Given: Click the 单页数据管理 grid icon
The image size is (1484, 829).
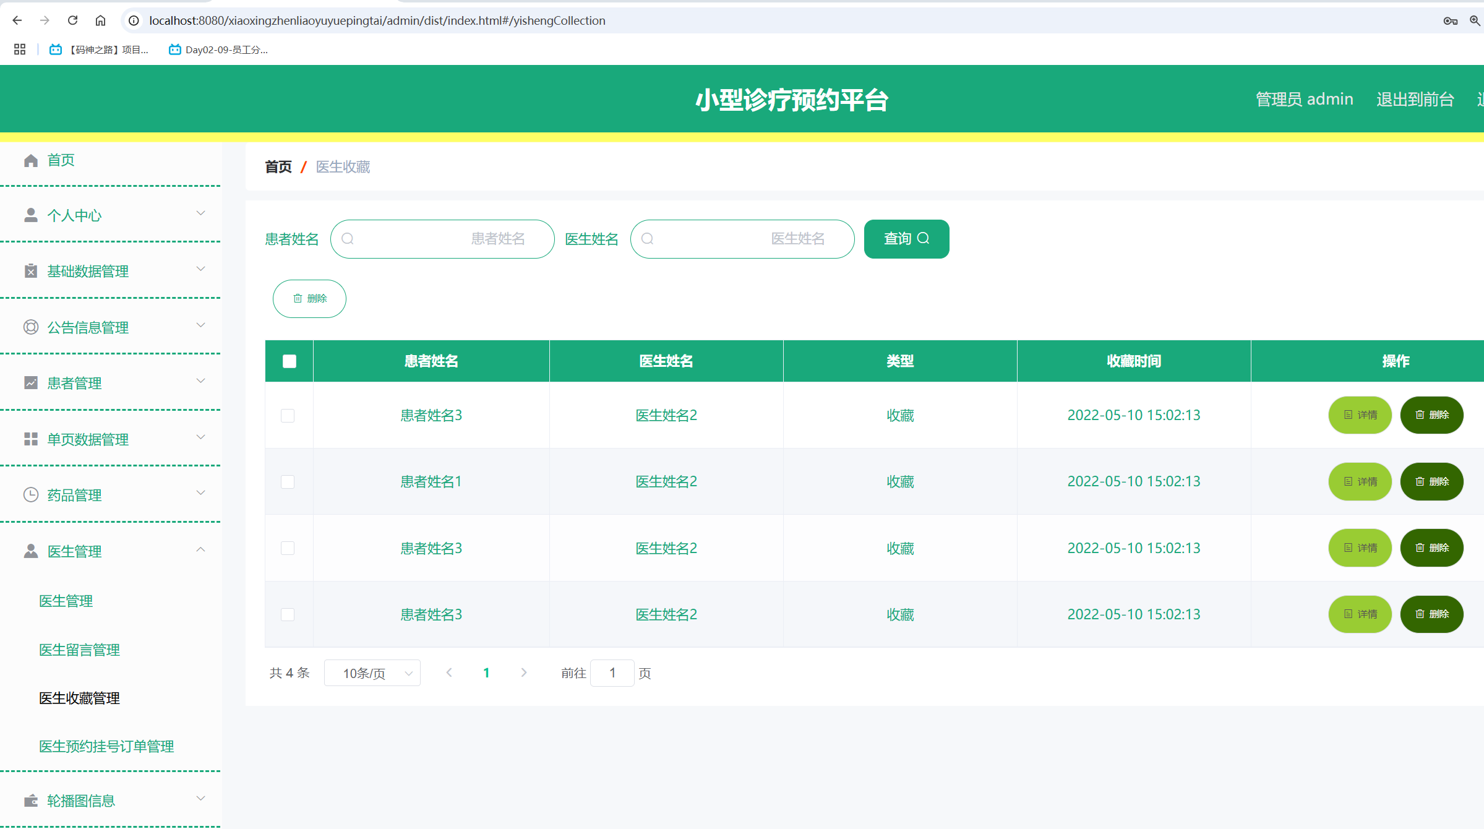Looking at the screenshot, I should pos(31,439).
